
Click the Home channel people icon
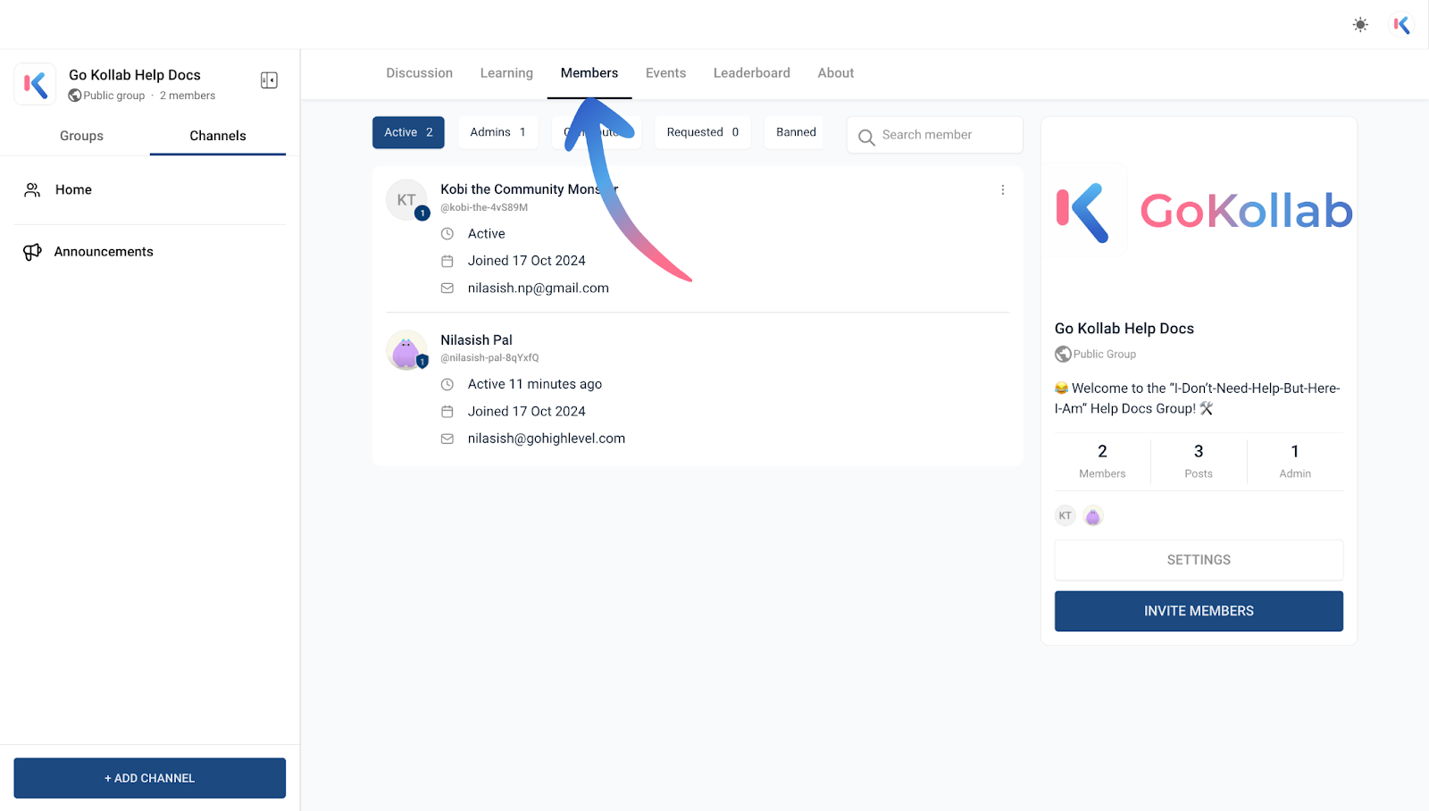click(x=32, y=189)
